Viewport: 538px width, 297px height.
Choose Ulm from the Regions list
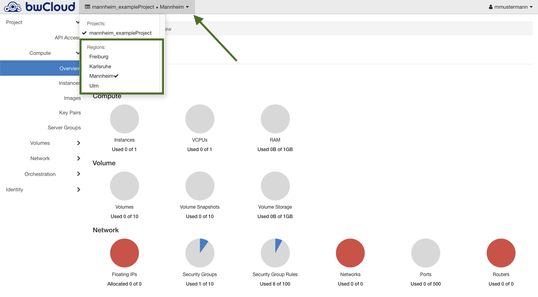pyautogui.click(x=94, y=86)
